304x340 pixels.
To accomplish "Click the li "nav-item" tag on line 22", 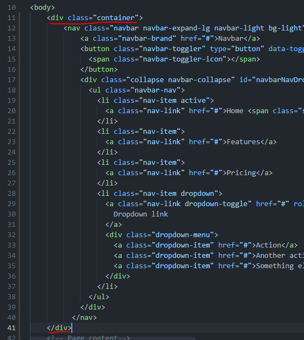I will click(x=141, y=132).
